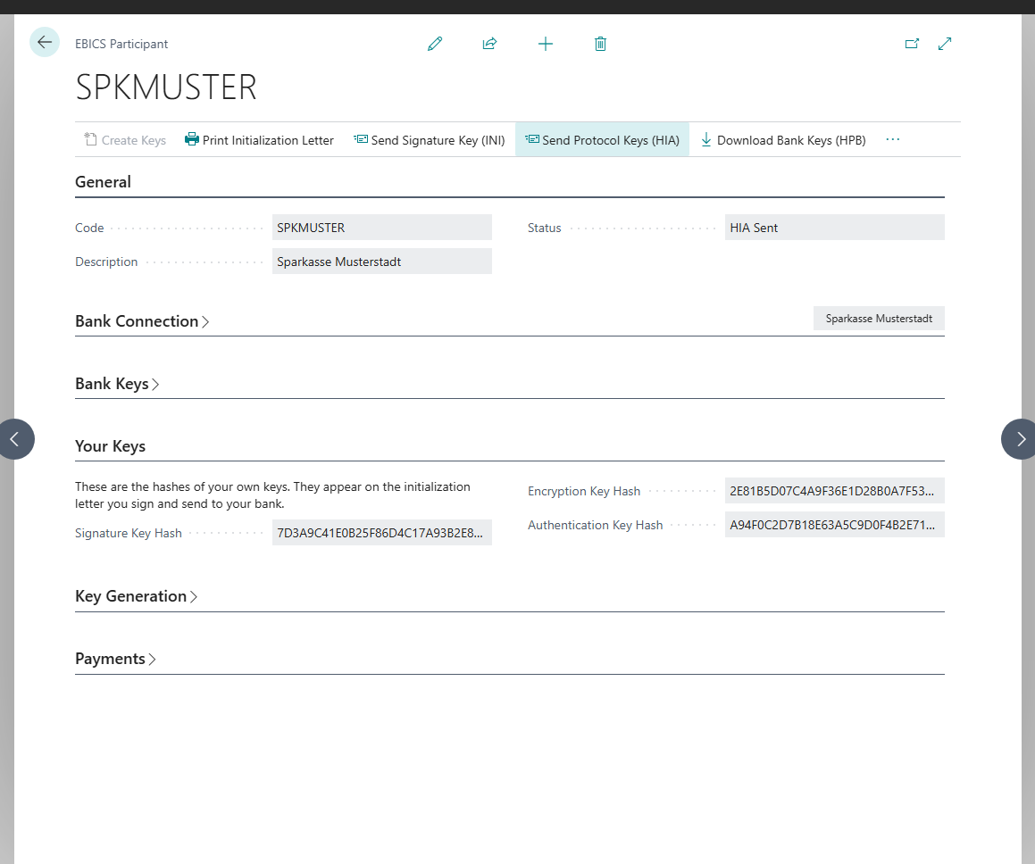Click Send Signature Key (INI)
This screenshot has width=1035, height=864.
point(429,140)
